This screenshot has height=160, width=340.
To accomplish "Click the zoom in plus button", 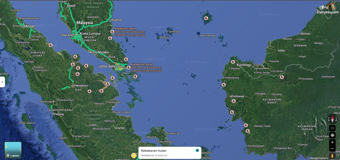I will pyautogui.click(x=332, y=142).
